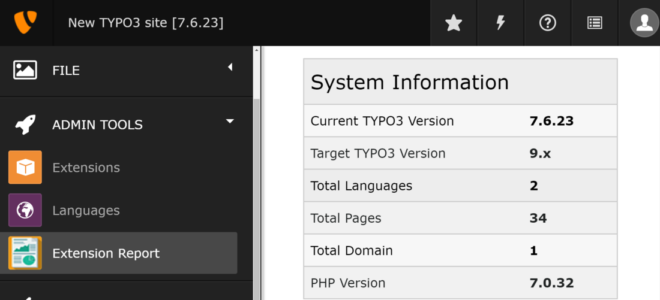Collapse the ADMIN TOOLS group arrow
This screenshot has height=300, width=660.
[x=230, y=121]
